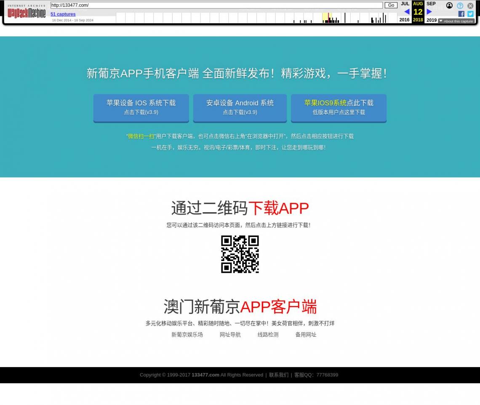Click the Go button

tap(391, 5)
